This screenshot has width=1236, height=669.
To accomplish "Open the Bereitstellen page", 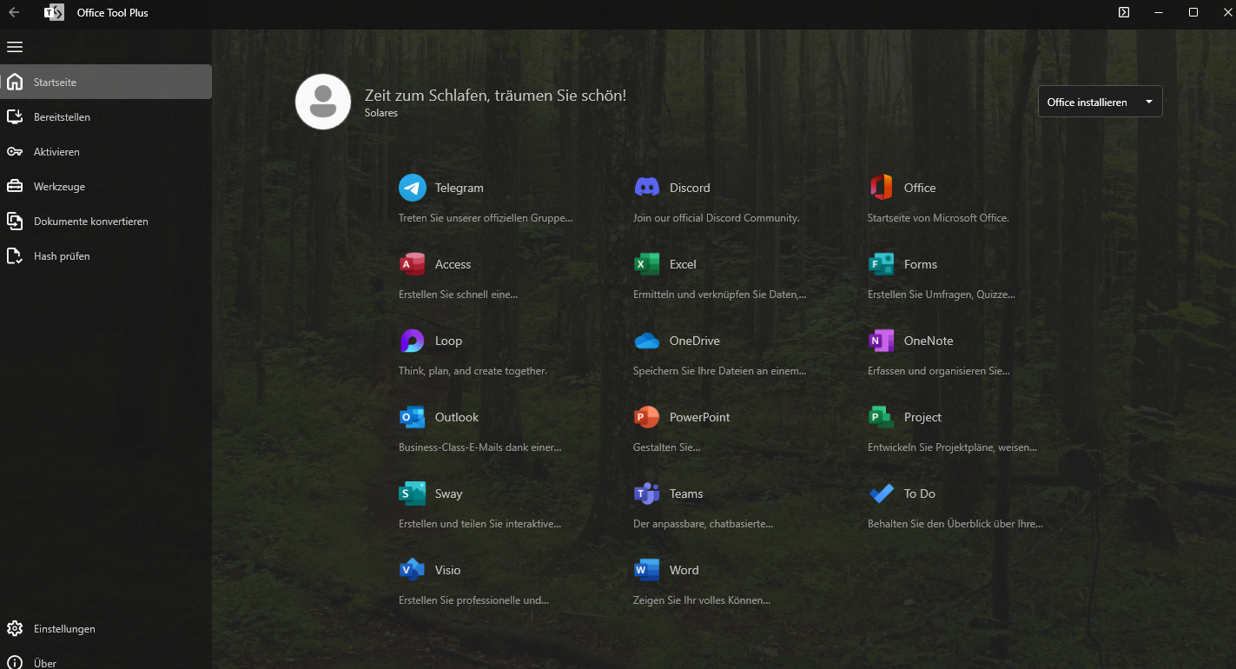I will [106, 116].
